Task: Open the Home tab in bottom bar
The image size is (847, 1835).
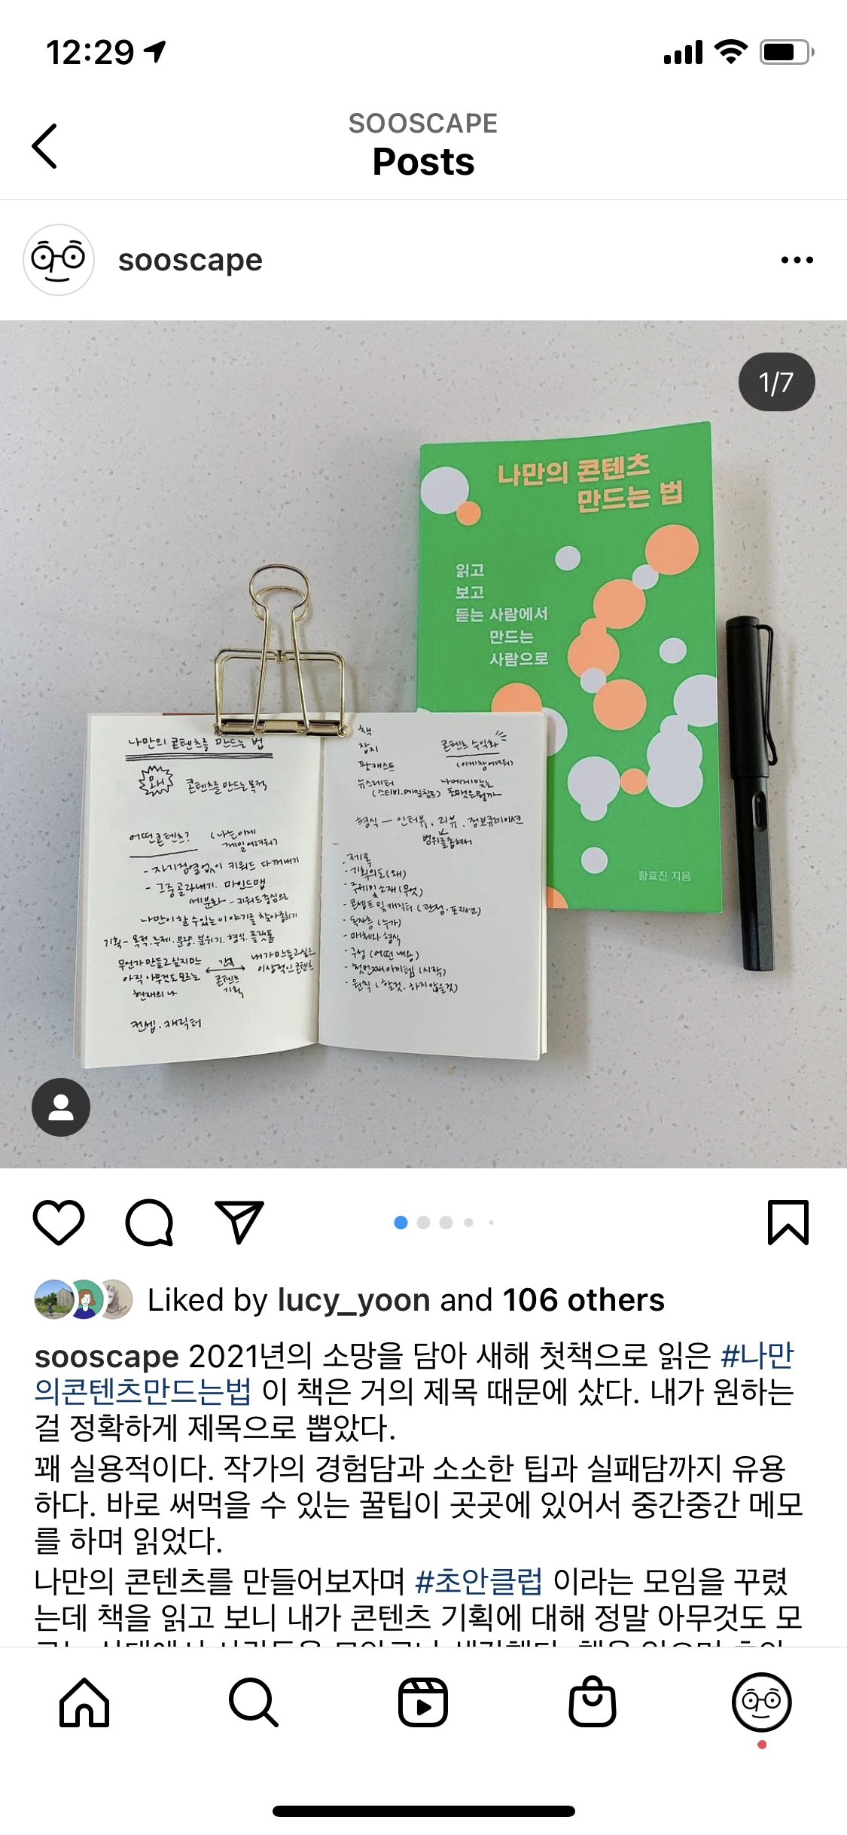Action: coord(84,1702)
